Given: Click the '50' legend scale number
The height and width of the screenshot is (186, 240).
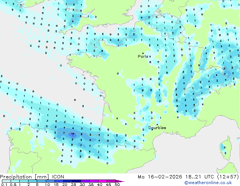Looking at the screenshot, I should click(x=117, y=184).
